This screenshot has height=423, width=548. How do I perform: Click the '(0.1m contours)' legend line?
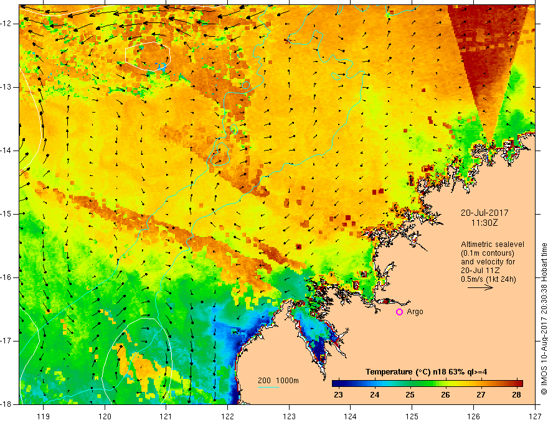pyautogui.click(x=488, y=253)
